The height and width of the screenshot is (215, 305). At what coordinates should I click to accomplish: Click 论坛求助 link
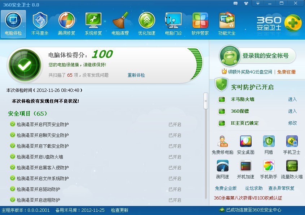254,188
